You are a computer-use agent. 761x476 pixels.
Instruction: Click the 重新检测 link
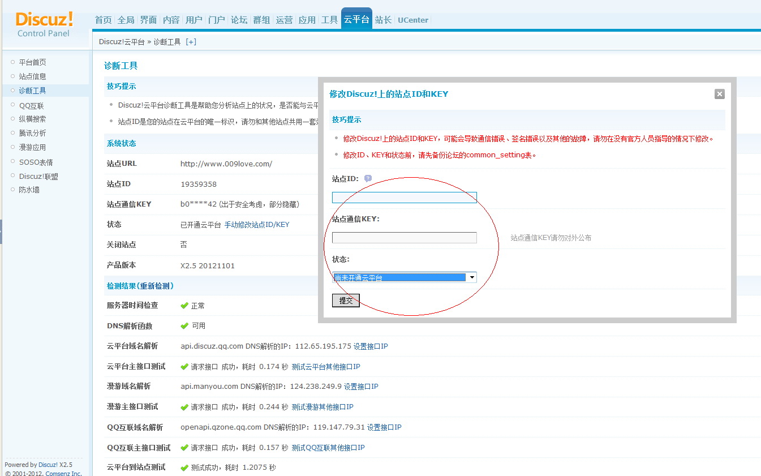(156, 286)
